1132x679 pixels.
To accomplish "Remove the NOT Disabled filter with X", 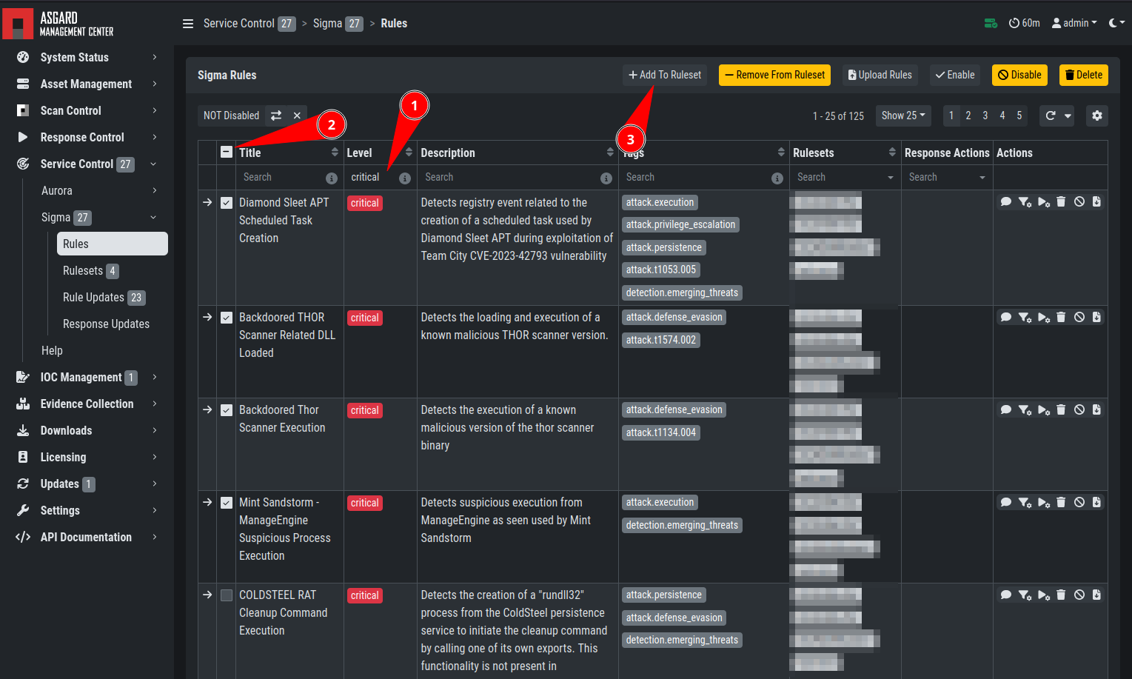I will [x=297, y=116].
